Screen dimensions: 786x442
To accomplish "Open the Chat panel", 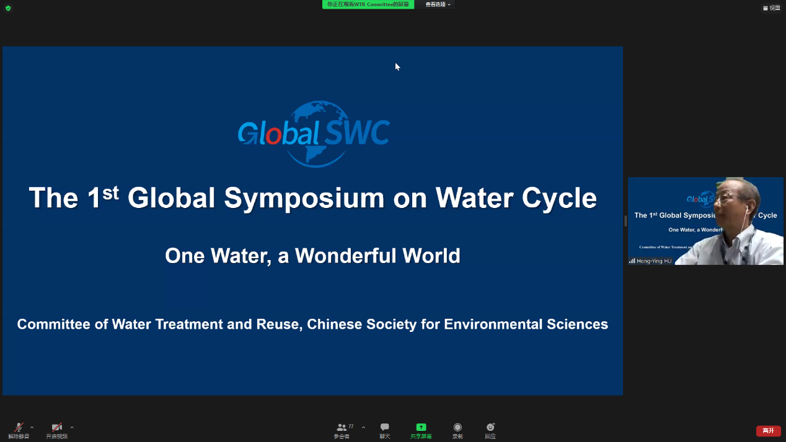I will [x=385, y=430].
